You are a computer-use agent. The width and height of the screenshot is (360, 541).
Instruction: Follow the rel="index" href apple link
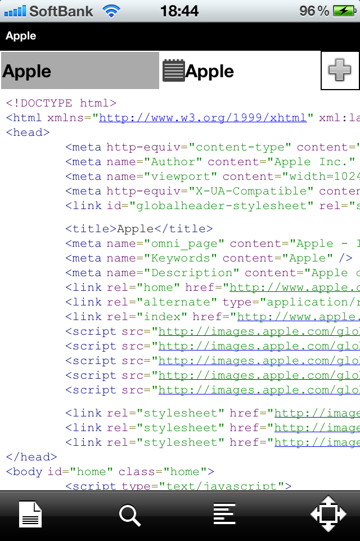(x=298, y=317)
